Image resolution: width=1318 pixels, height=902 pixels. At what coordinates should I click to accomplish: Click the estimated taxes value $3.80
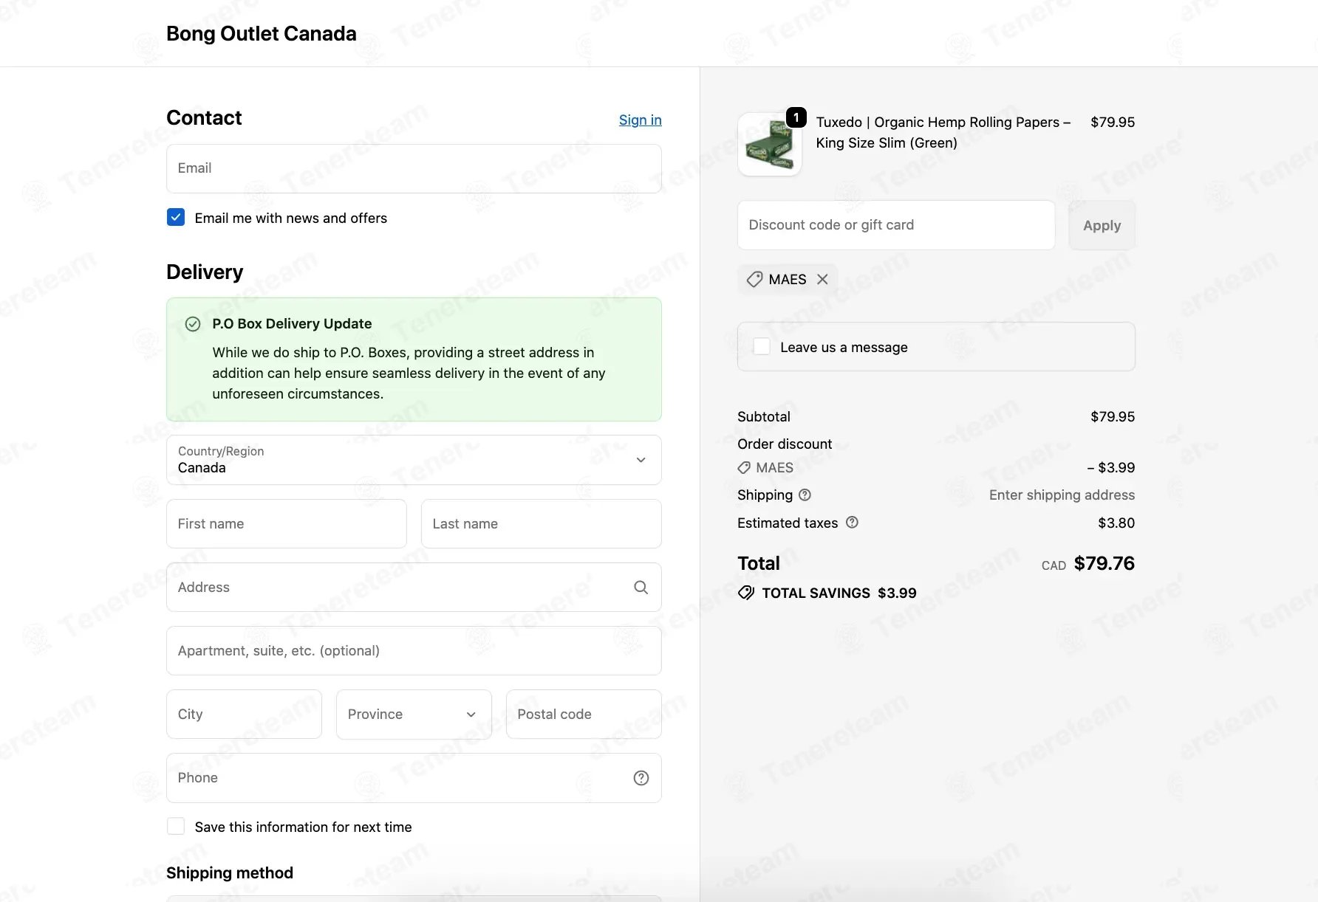(x=1116, y=523)
